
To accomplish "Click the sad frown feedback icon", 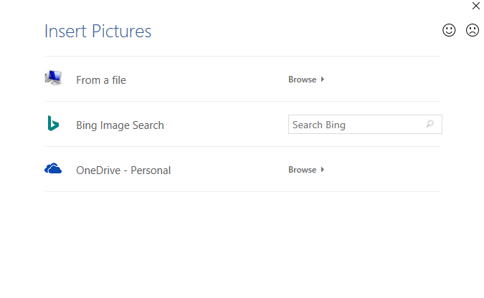I will pyautogui.click(x=473, y=30).
